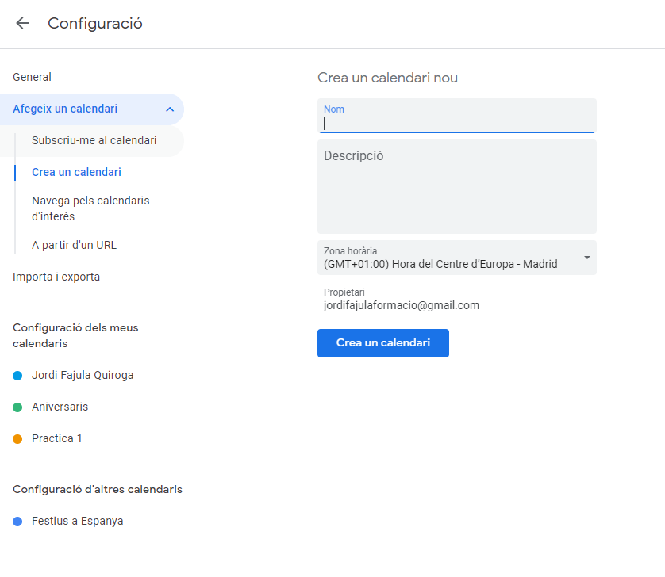Click the blue dot beside Festius a Espanya
Viewport: 665px width, 577px height.
pyautogui.click(x=17, y=521)
